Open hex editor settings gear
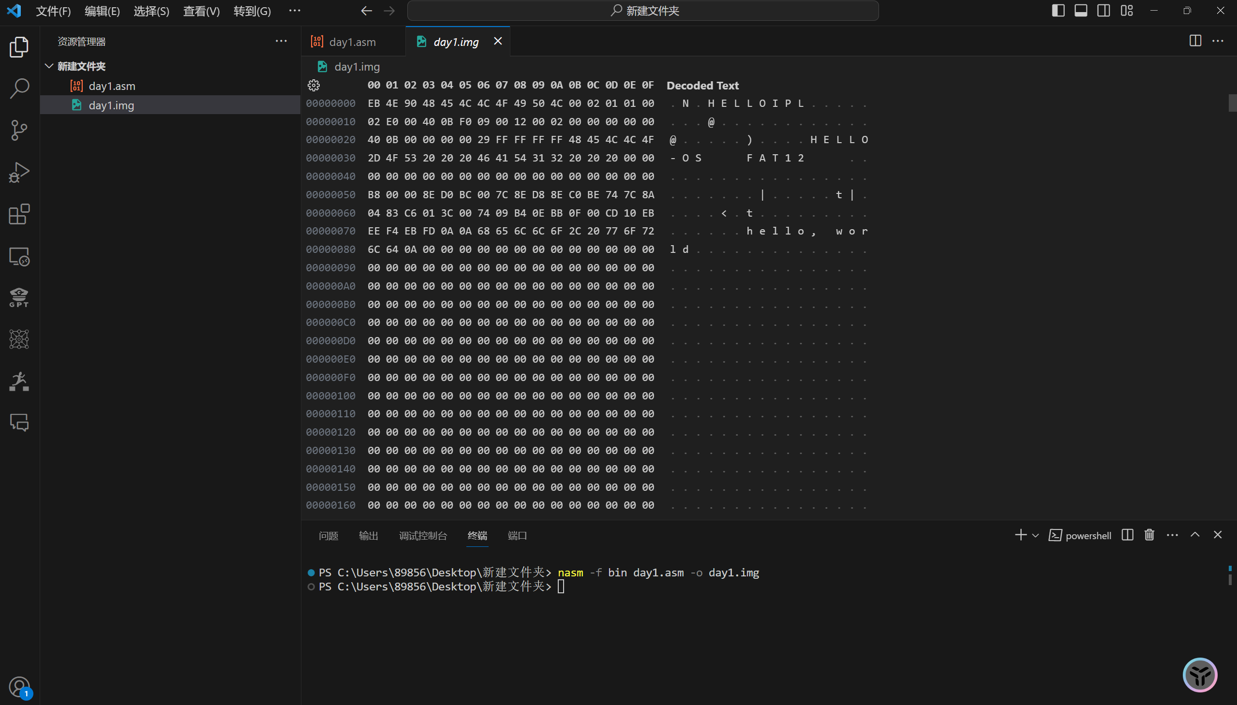The width and height of the screenshot is (1237, 705). click(314, 86)
